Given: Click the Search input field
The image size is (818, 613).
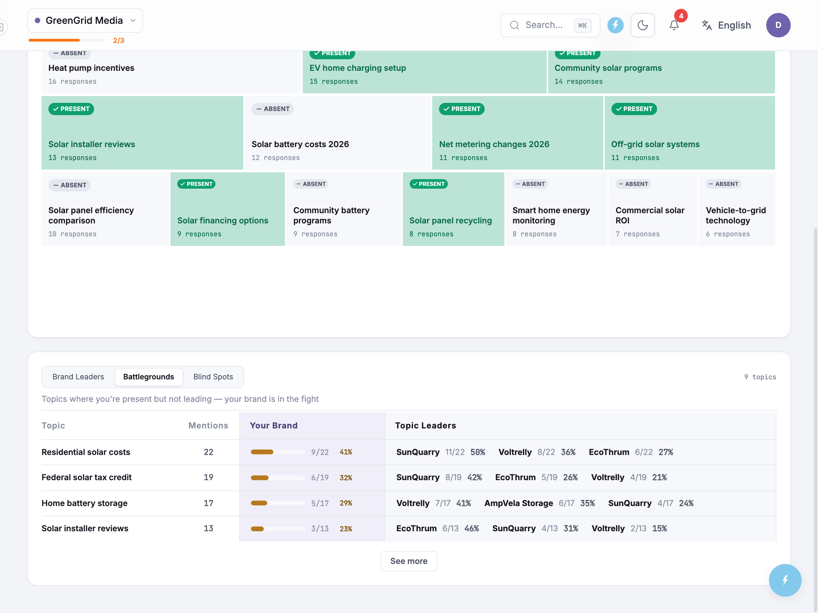Looking at the screenshot, I should tap(550, 25).
